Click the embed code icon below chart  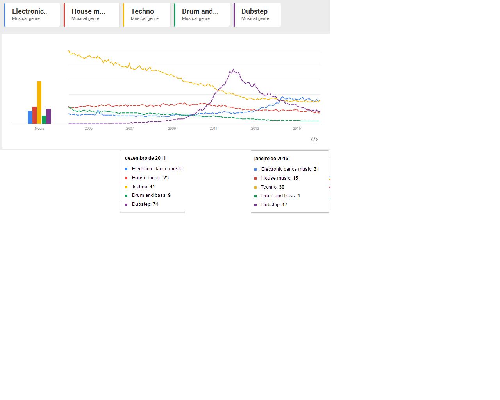click(x=314, y=139)
